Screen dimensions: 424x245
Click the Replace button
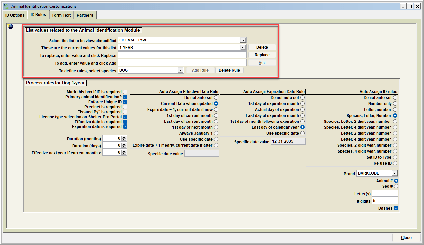[x=262, y=55]
